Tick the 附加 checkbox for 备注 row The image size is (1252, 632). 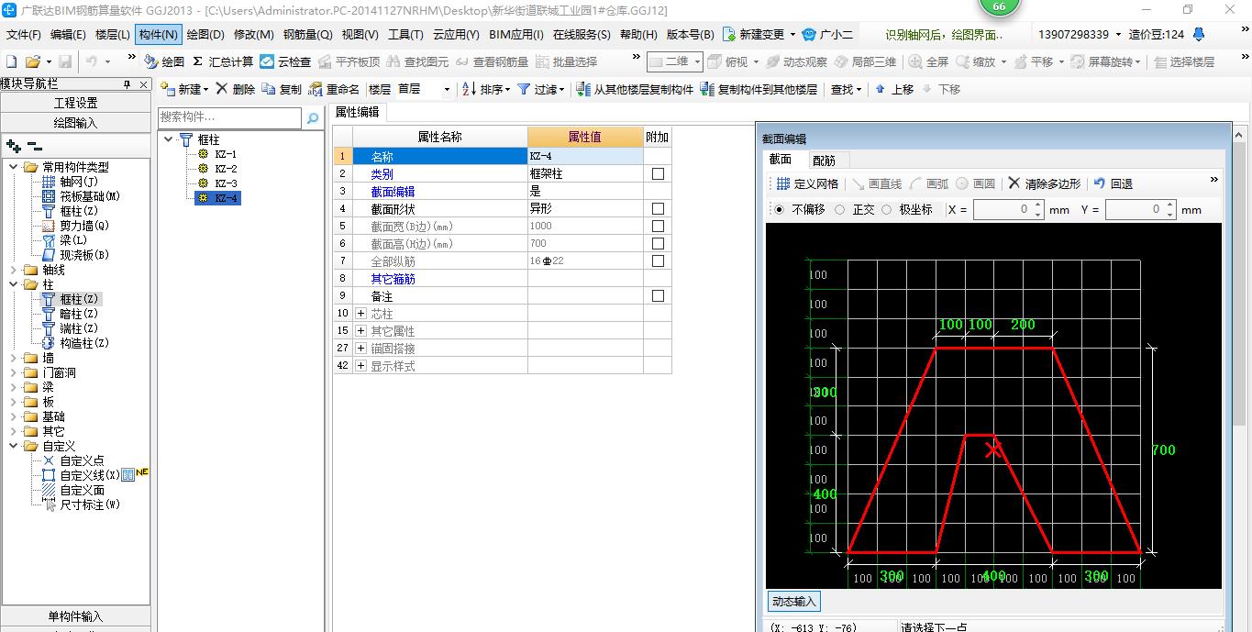(658, 295)
